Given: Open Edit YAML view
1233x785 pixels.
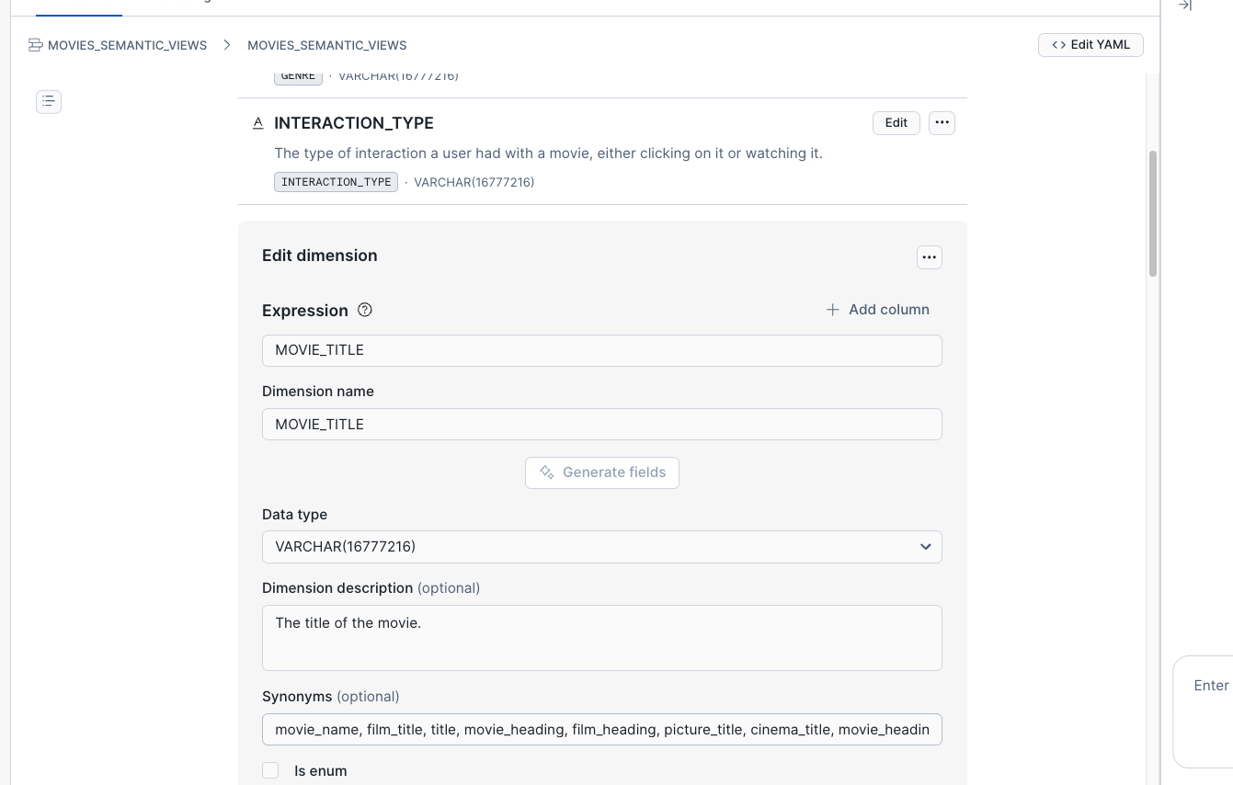Looking at the screenshot, I should coord(1090,45).
